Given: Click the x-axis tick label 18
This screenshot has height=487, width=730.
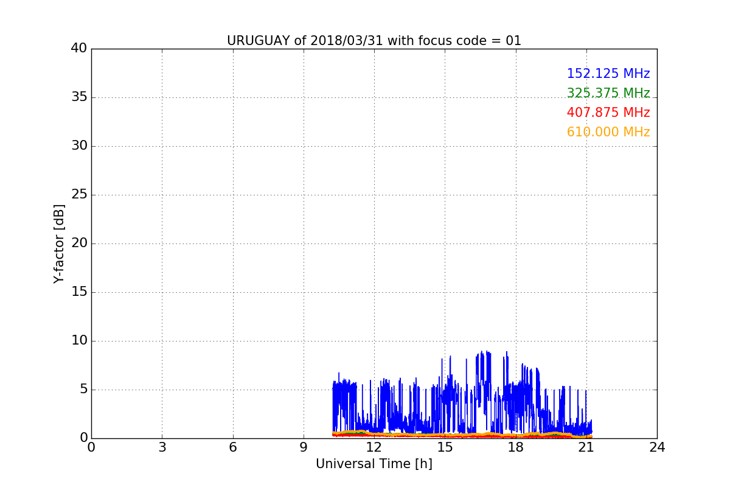Looking at the screenshot, I should point(516,447).
